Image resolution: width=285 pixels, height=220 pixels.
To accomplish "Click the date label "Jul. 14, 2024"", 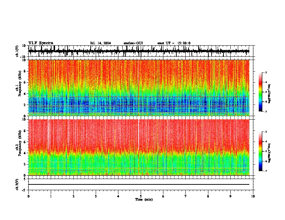I will pyautogui.click(x=100, y=43).
